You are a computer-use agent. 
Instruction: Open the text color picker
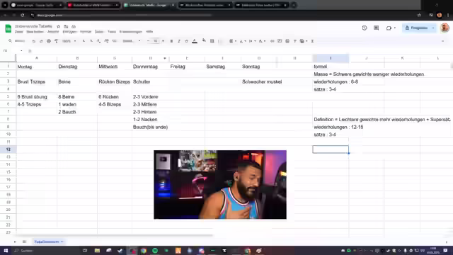[195, 41]
